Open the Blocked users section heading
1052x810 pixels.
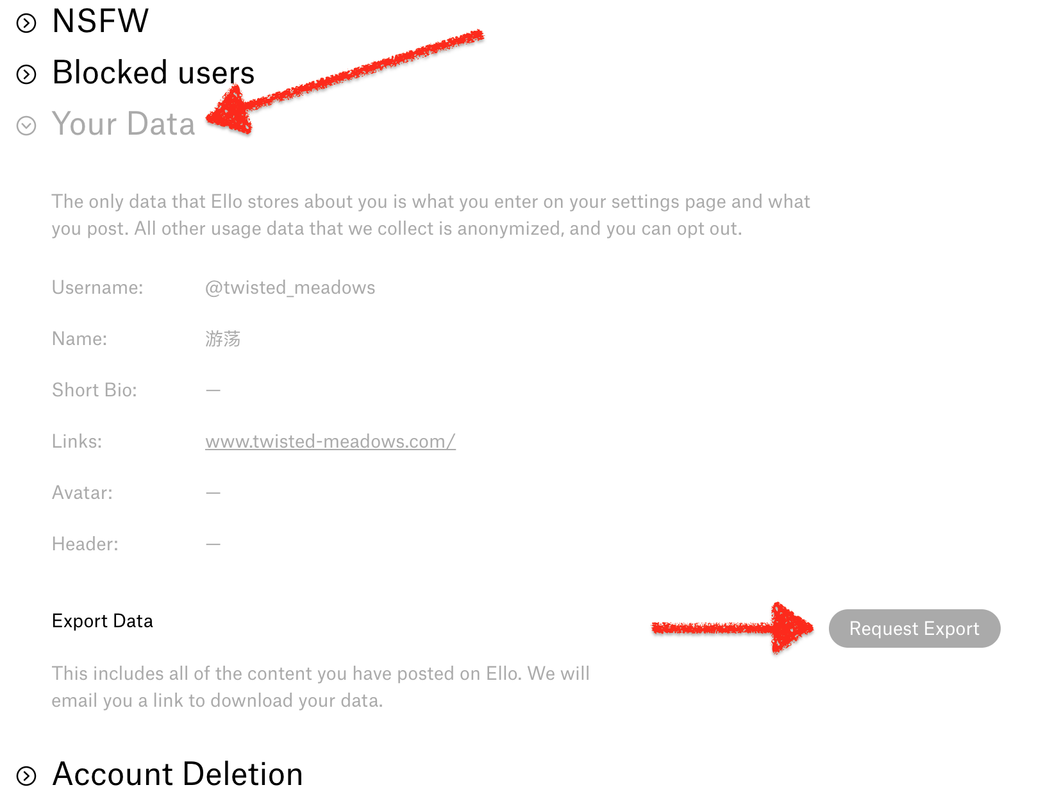[x=153, y=72]
